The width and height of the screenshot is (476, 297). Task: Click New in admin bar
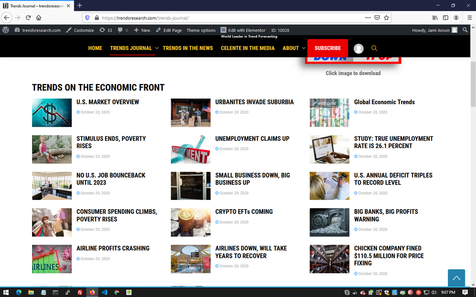[142, 30]
